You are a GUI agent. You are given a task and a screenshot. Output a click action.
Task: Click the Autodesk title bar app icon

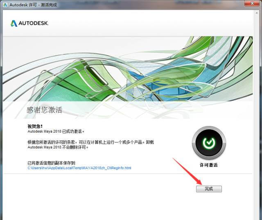pos(5,5)
